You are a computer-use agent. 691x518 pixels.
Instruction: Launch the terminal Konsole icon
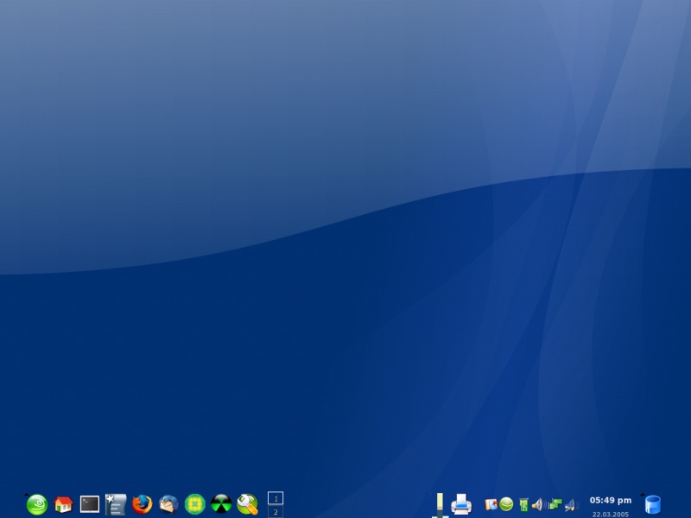pos(90,504)
